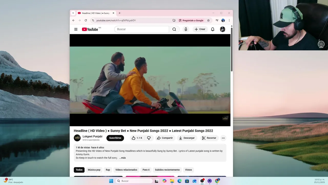Open the three-dot more actions menu under video
328x185 pixels.
click(223, 138)
